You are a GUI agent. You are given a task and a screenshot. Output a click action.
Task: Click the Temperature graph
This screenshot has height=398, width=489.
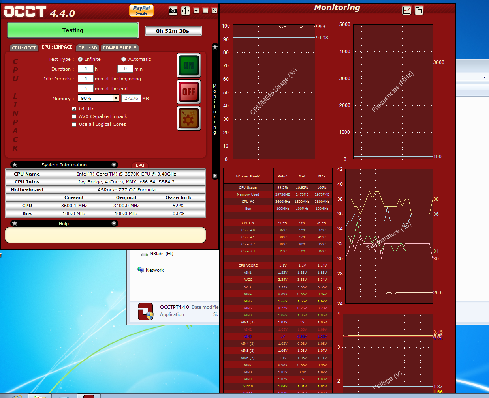[389, 237]
